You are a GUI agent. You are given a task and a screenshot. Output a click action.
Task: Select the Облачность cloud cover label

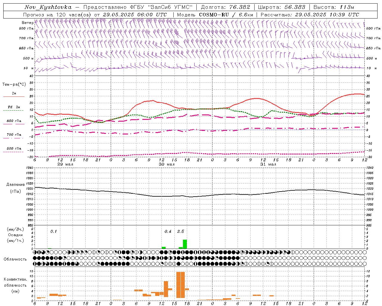[15, 259]
